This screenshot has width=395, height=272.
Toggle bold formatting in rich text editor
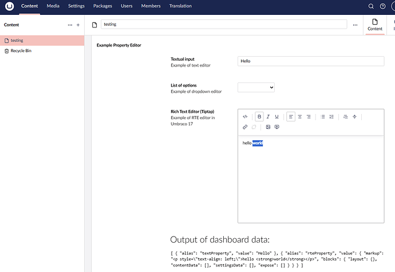[259, 116]
